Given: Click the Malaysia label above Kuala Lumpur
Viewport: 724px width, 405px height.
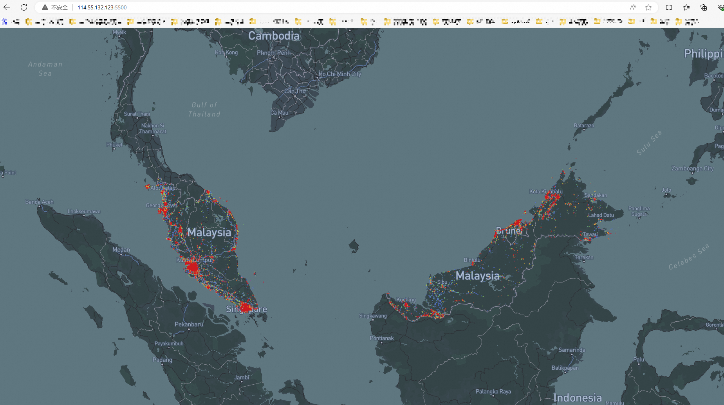Looking at the screenshot, I should click(209, 232).
